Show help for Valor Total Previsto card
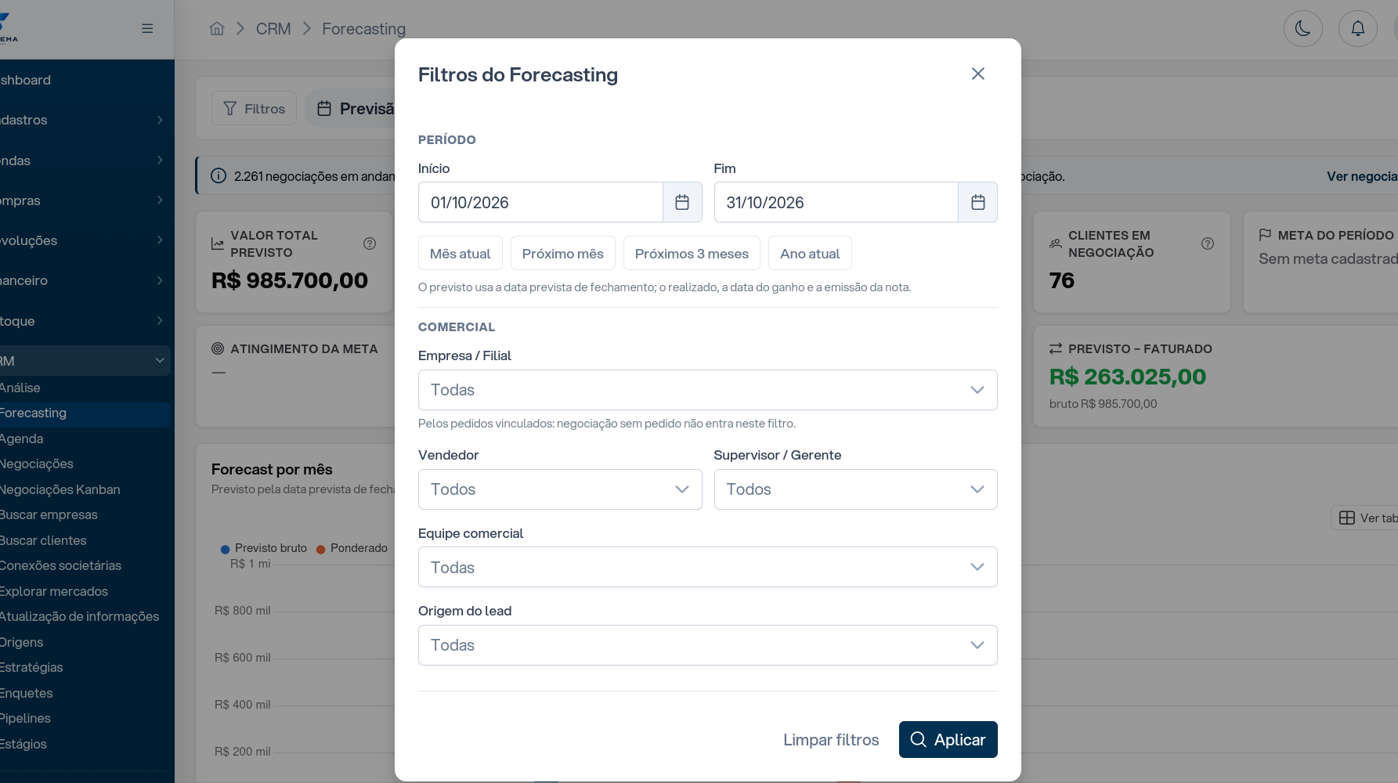The height and width of the screenshot is (783, 1398). click(370, 244)
